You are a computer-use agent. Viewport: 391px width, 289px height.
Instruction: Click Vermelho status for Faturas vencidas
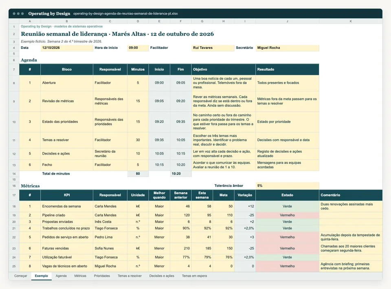[287, 248]
